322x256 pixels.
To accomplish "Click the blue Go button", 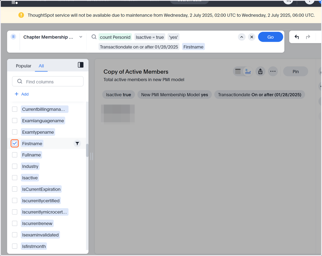I will coord(270,37).
